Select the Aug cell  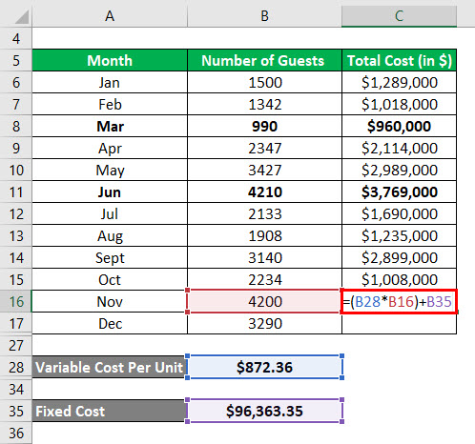(110, 235)
